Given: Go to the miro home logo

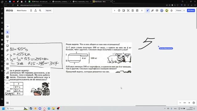Looking at the screenshot, I should point(10,10).
